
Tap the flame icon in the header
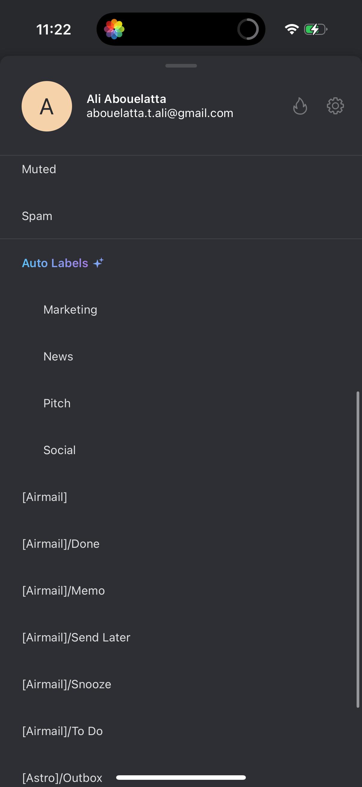[300, 106]
